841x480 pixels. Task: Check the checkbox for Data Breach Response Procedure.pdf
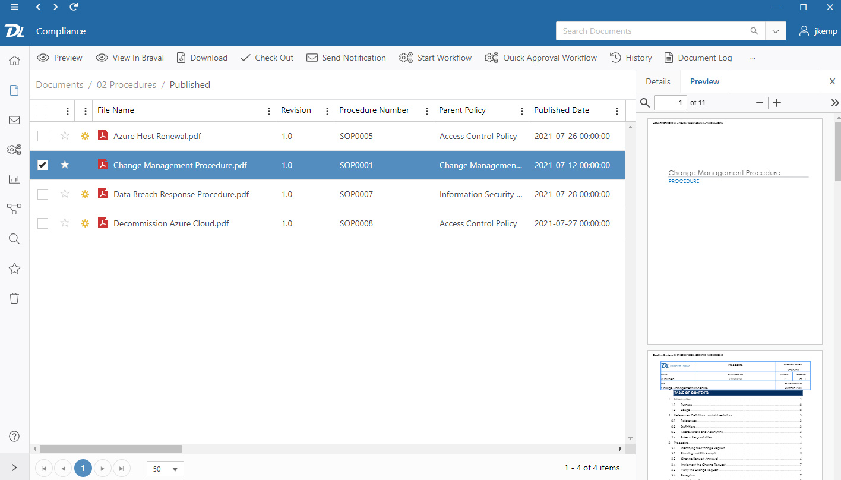tap(42, 194)
